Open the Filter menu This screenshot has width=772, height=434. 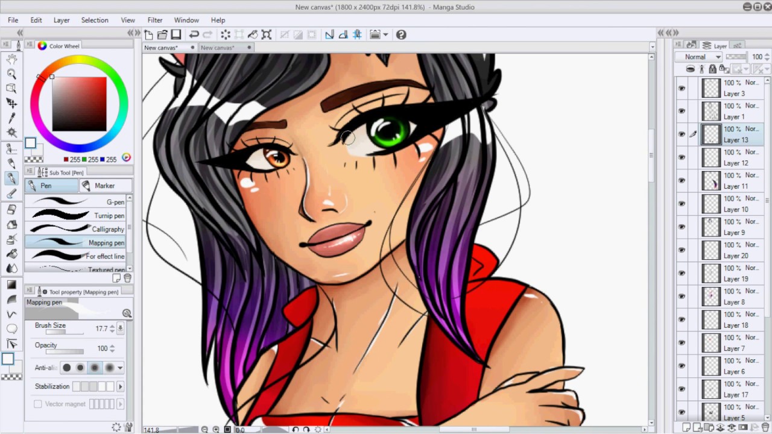[x=155, y=20]
